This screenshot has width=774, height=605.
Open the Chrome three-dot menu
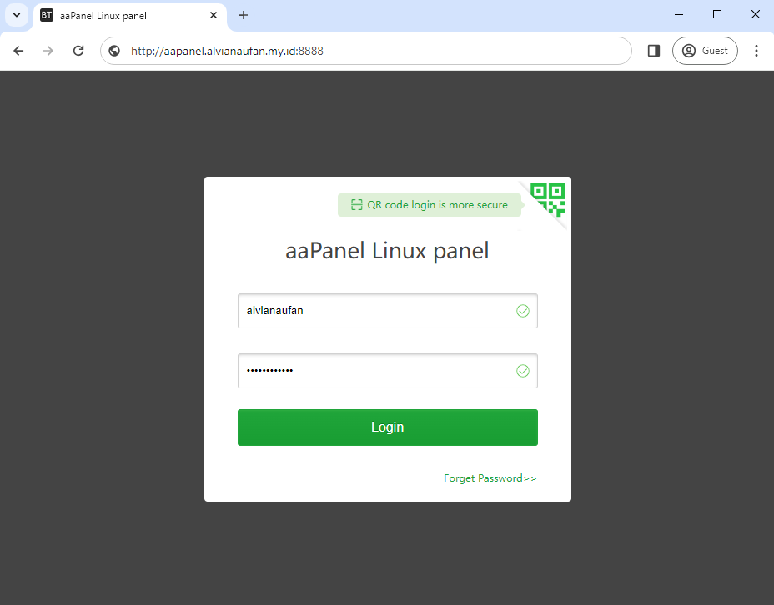pyautogui.click(x=756, y=51)
